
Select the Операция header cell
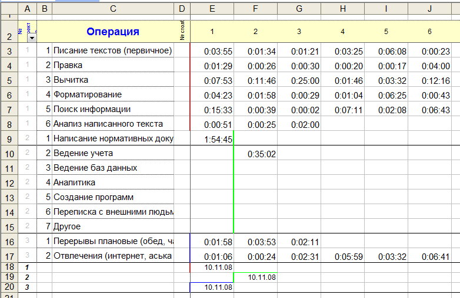112,32
